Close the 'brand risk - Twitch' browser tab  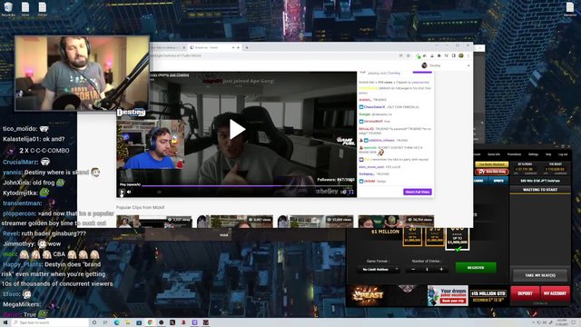tap(238, 47)
